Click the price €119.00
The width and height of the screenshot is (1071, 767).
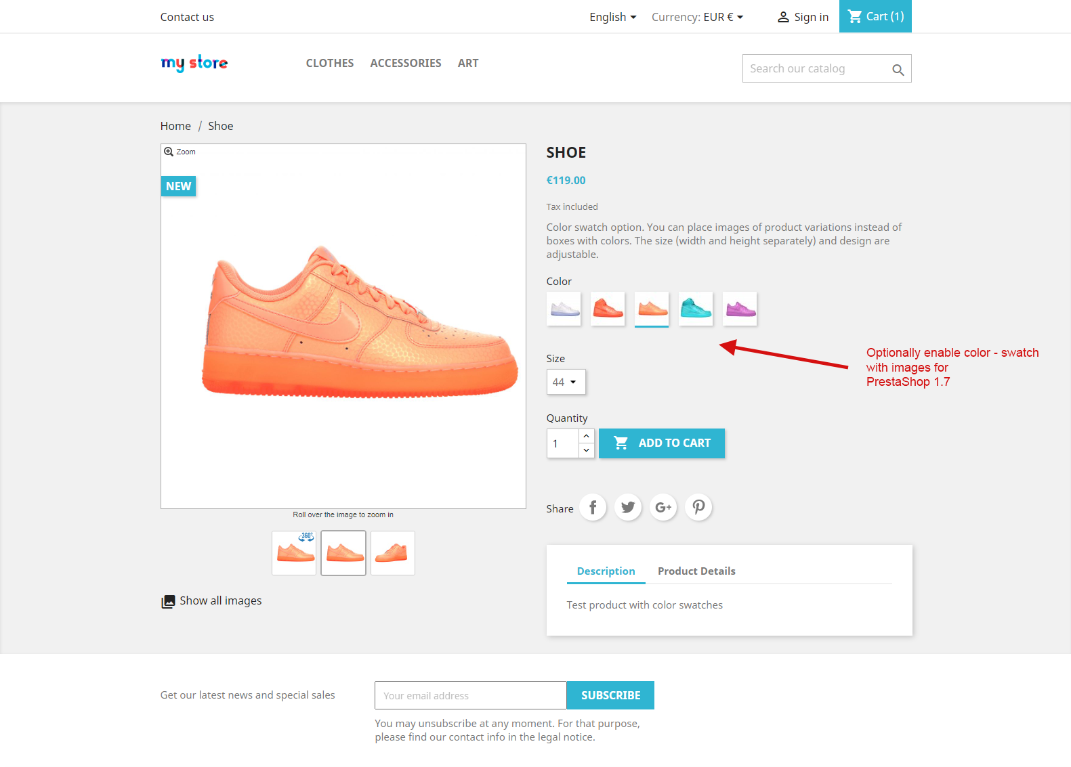click(566, 180)
